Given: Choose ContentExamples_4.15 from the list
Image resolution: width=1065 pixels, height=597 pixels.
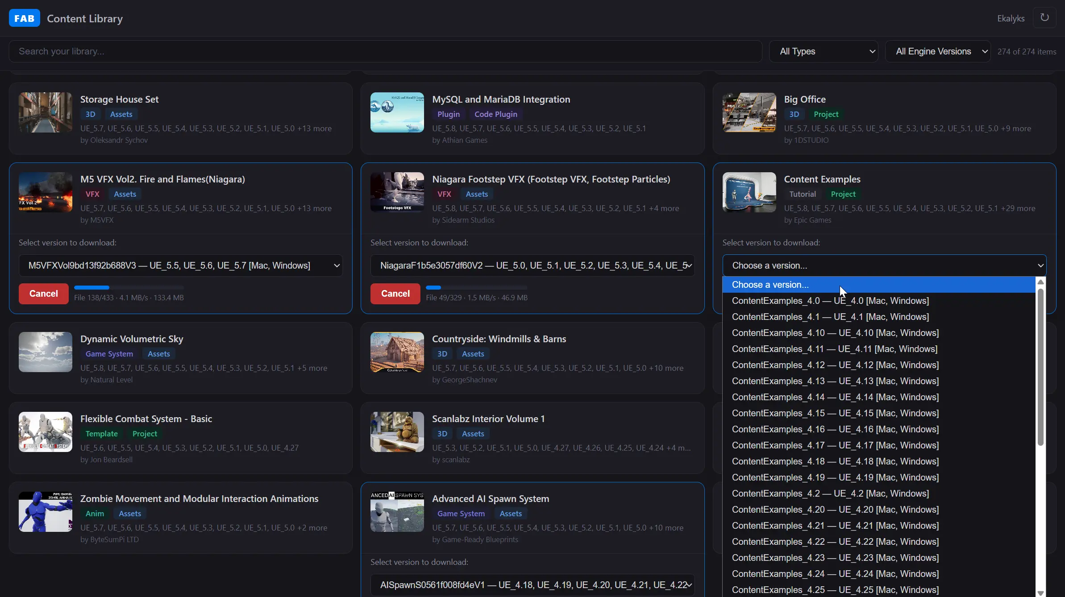Looking at the screenshot, I should point(879,413).
